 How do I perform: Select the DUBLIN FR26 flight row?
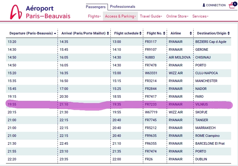pyautogui.click(x=119, y=159)
